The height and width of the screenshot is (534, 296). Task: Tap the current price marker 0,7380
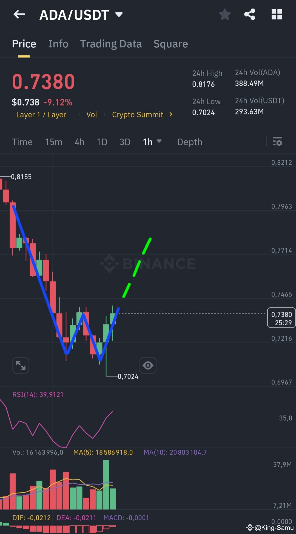point(281,318)
